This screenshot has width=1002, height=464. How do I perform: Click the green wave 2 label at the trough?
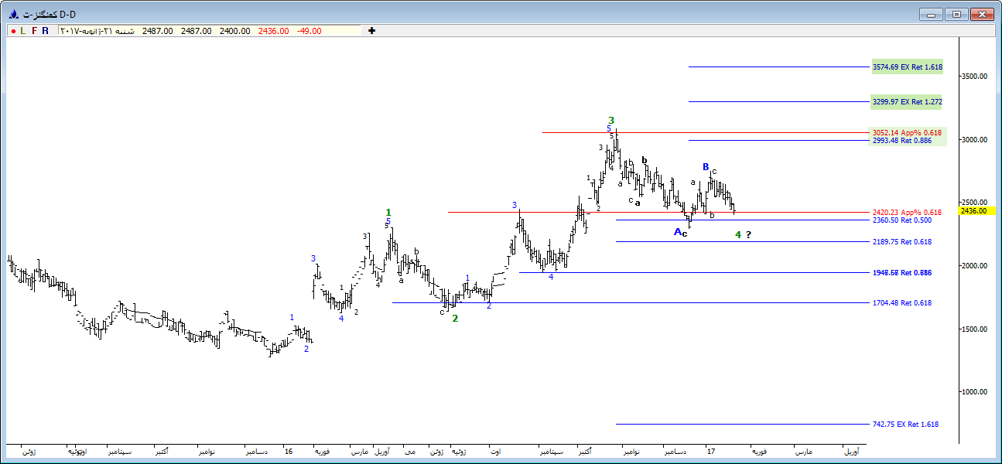tap(455, 319)
